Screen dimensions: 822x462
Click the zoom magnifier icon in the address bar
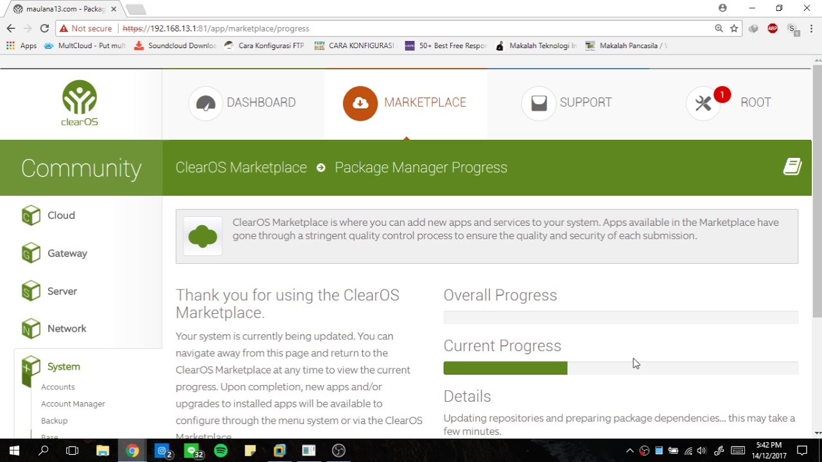[719, 28]
